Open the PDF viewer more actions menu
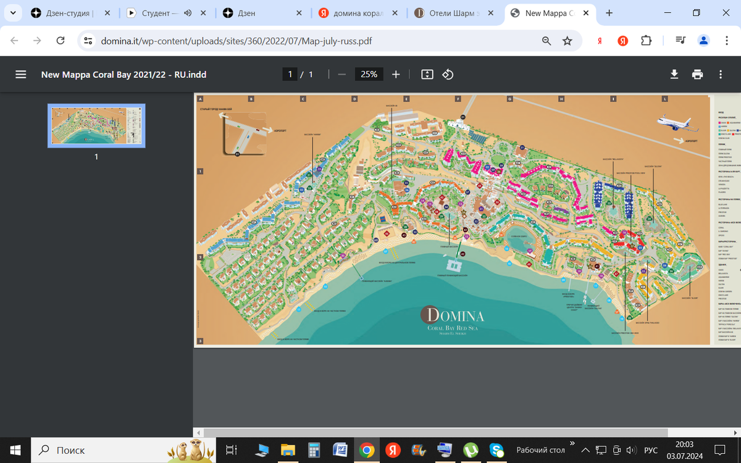Image resolution: width=741 pixels, height=463 pixels. (x=720, y=74)
